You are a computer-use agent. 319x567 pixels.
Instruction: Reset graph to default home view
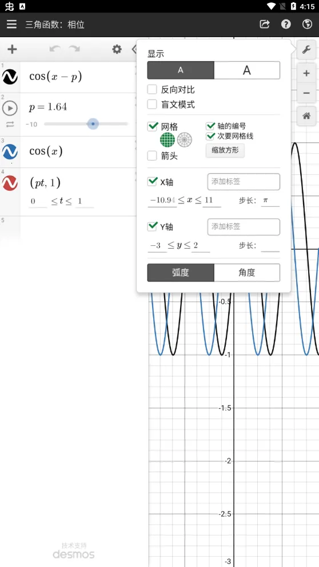[x=306, y=116]
